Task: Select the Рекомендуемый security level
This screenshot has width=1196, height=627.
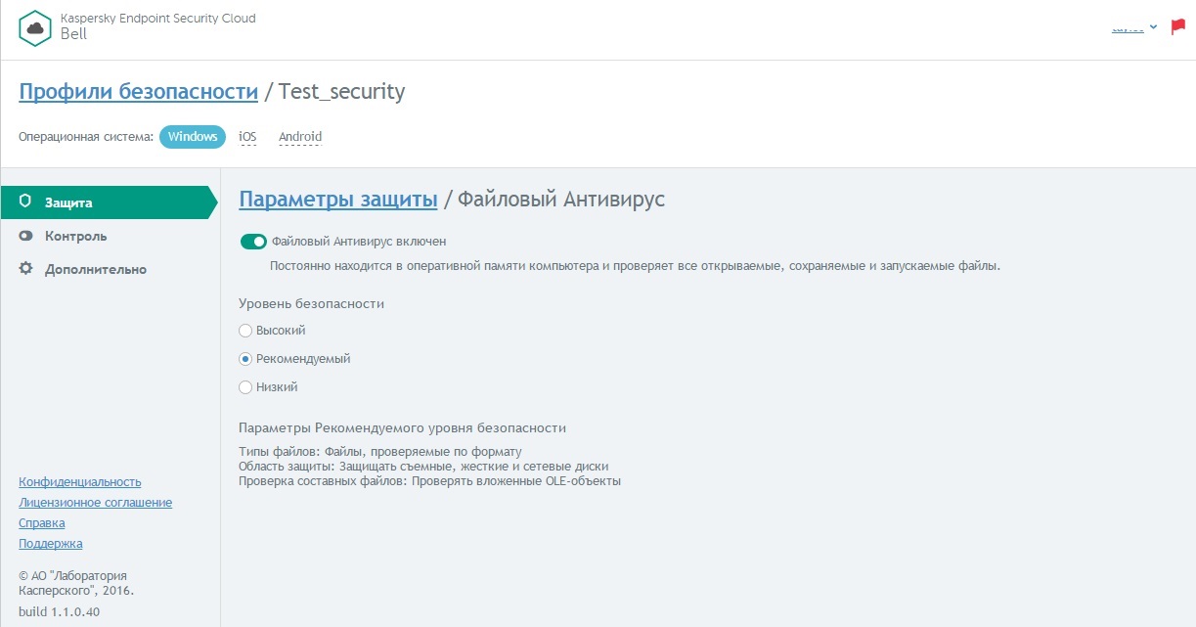Action: tap(245, 359)
